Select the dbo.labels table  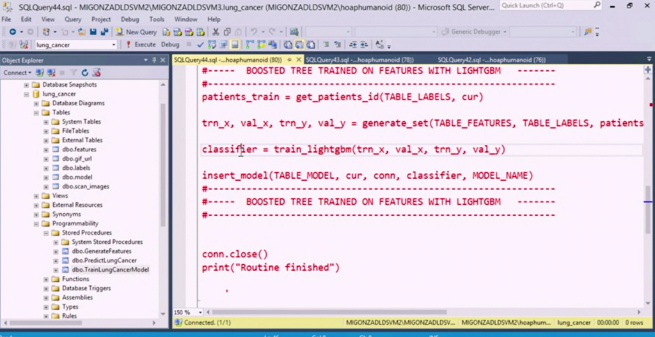click(x=75, y=168)
